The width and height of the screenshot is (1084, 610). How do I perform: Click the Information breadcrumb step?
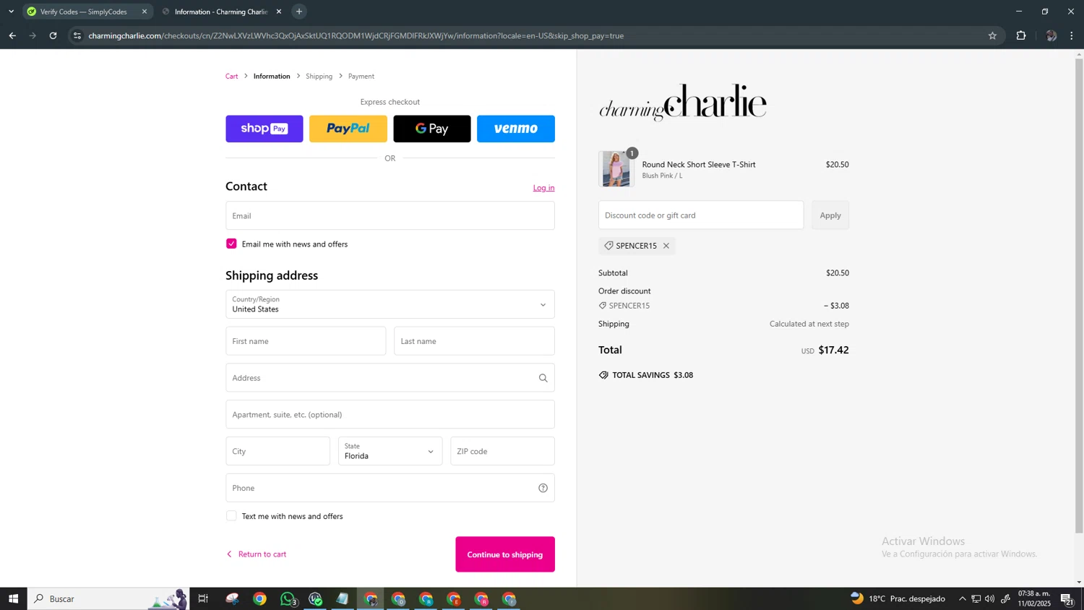[x=272, y=76]
